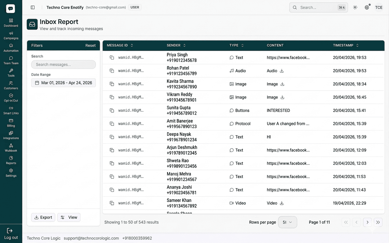Image resolution: width=389 pixels, height=243 pixels.
Task: Click HI content in Deepa Nayak row
Action: click(x=269, y=137)
